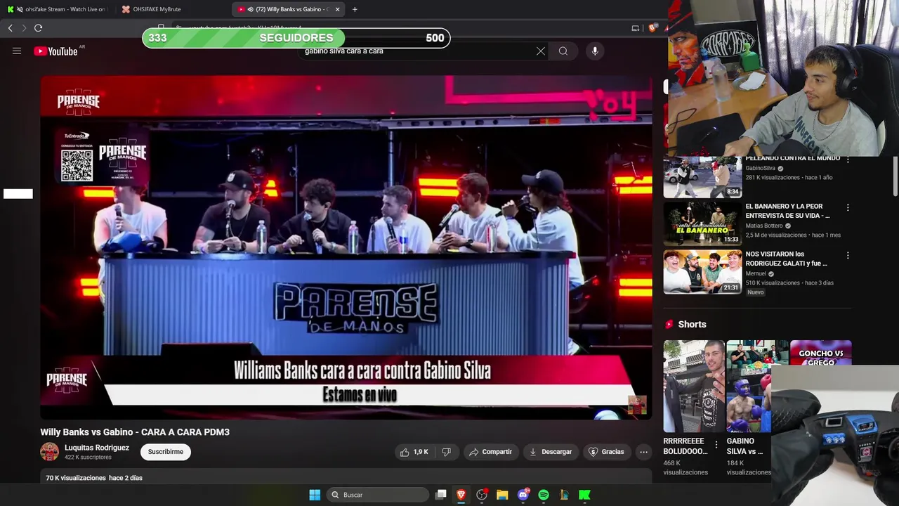899x506 pixels.
Task: Open the GONCHO VS GREGO short
Action: [x=820, y=353]
